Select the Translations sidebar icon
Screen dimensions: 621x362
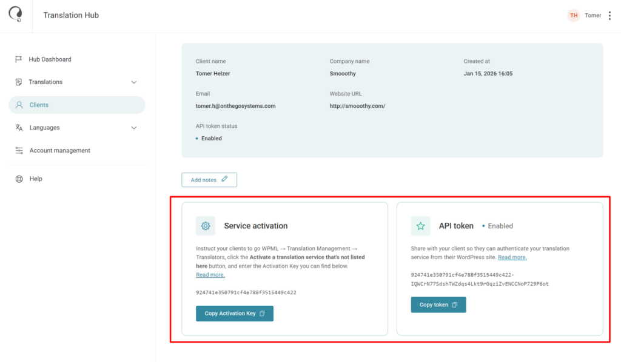[19, 82]
